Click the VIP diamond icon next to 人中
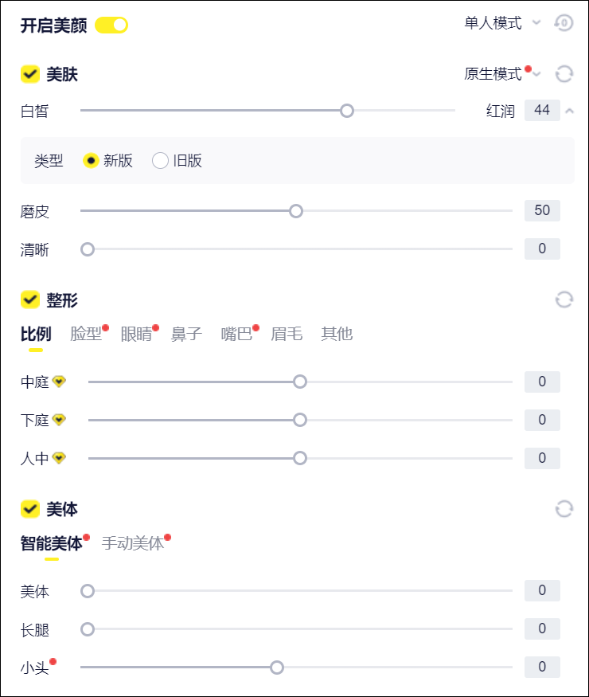Screen dimensions: 589x697 (59, 458)
